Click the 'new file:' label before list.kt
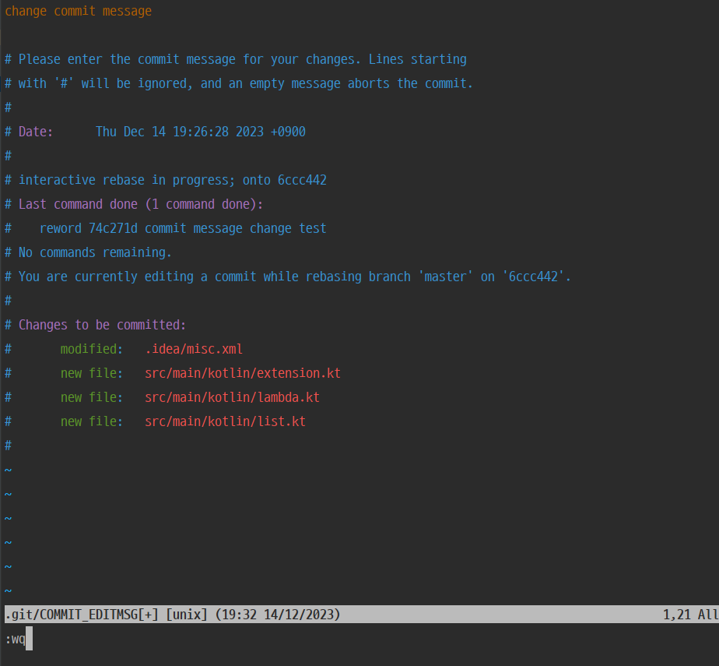The height and width of the screenshot is (666, 719). (x=92, y=422)
